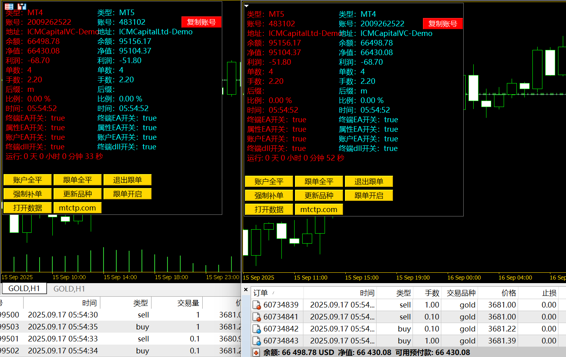Screen dimensions: 566x357
Task: Open the second, inactive GOLD,H1 chart tab
Action: [69, 289]
